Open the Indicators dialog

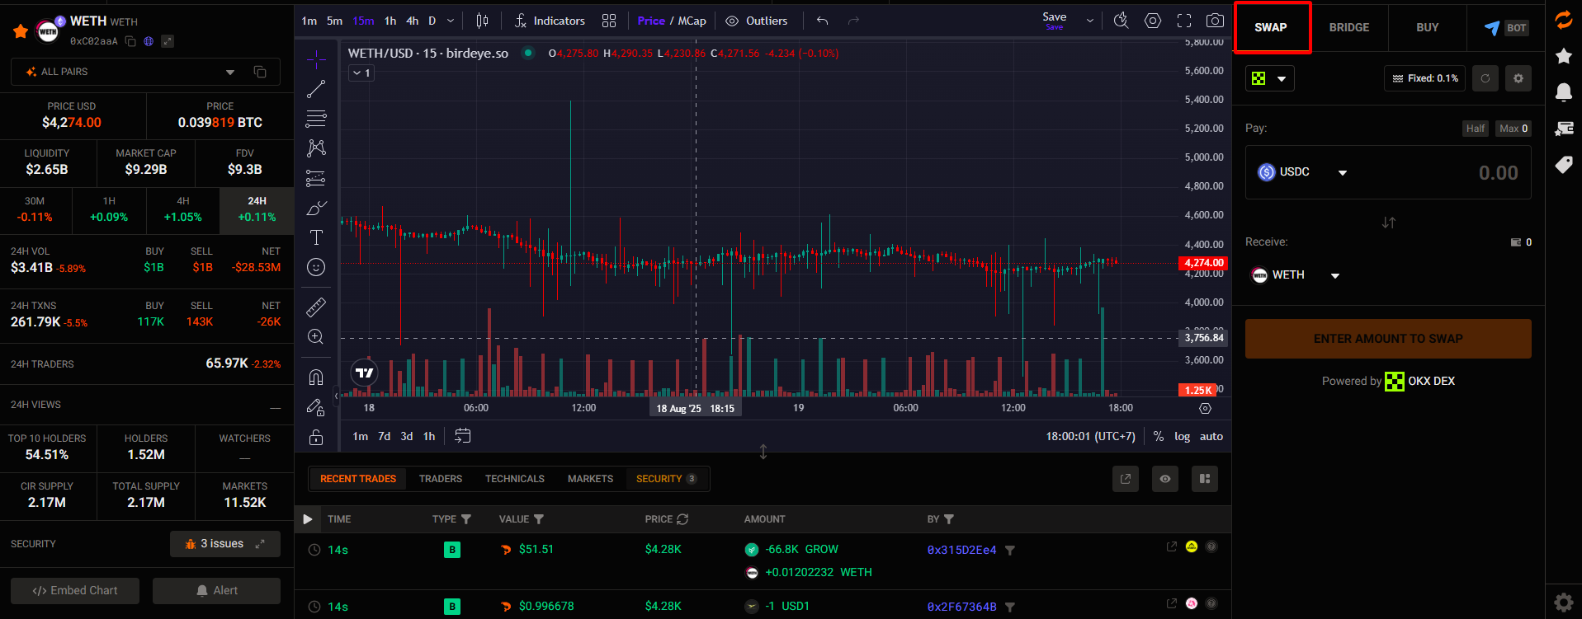click(550, 21)
